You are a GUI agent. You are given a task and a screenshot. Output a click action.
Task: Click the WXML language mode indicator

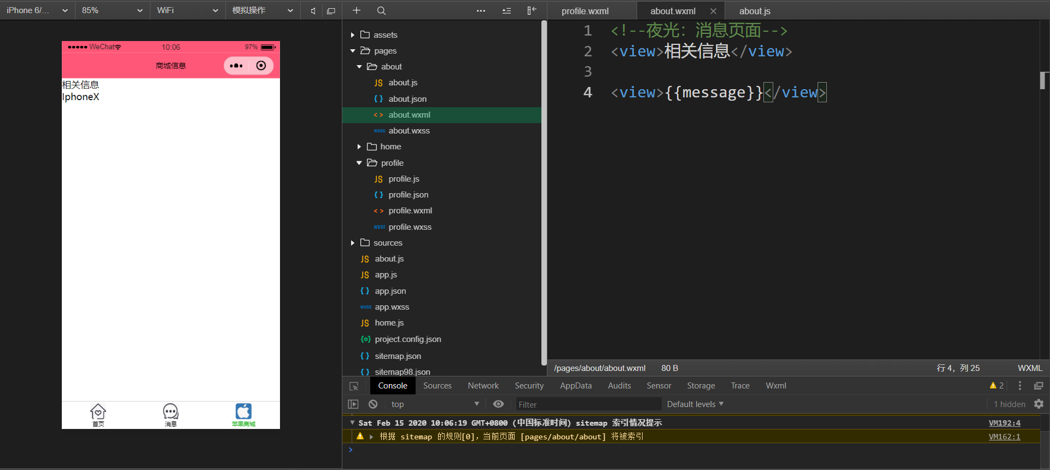[x=1030, y=368]
